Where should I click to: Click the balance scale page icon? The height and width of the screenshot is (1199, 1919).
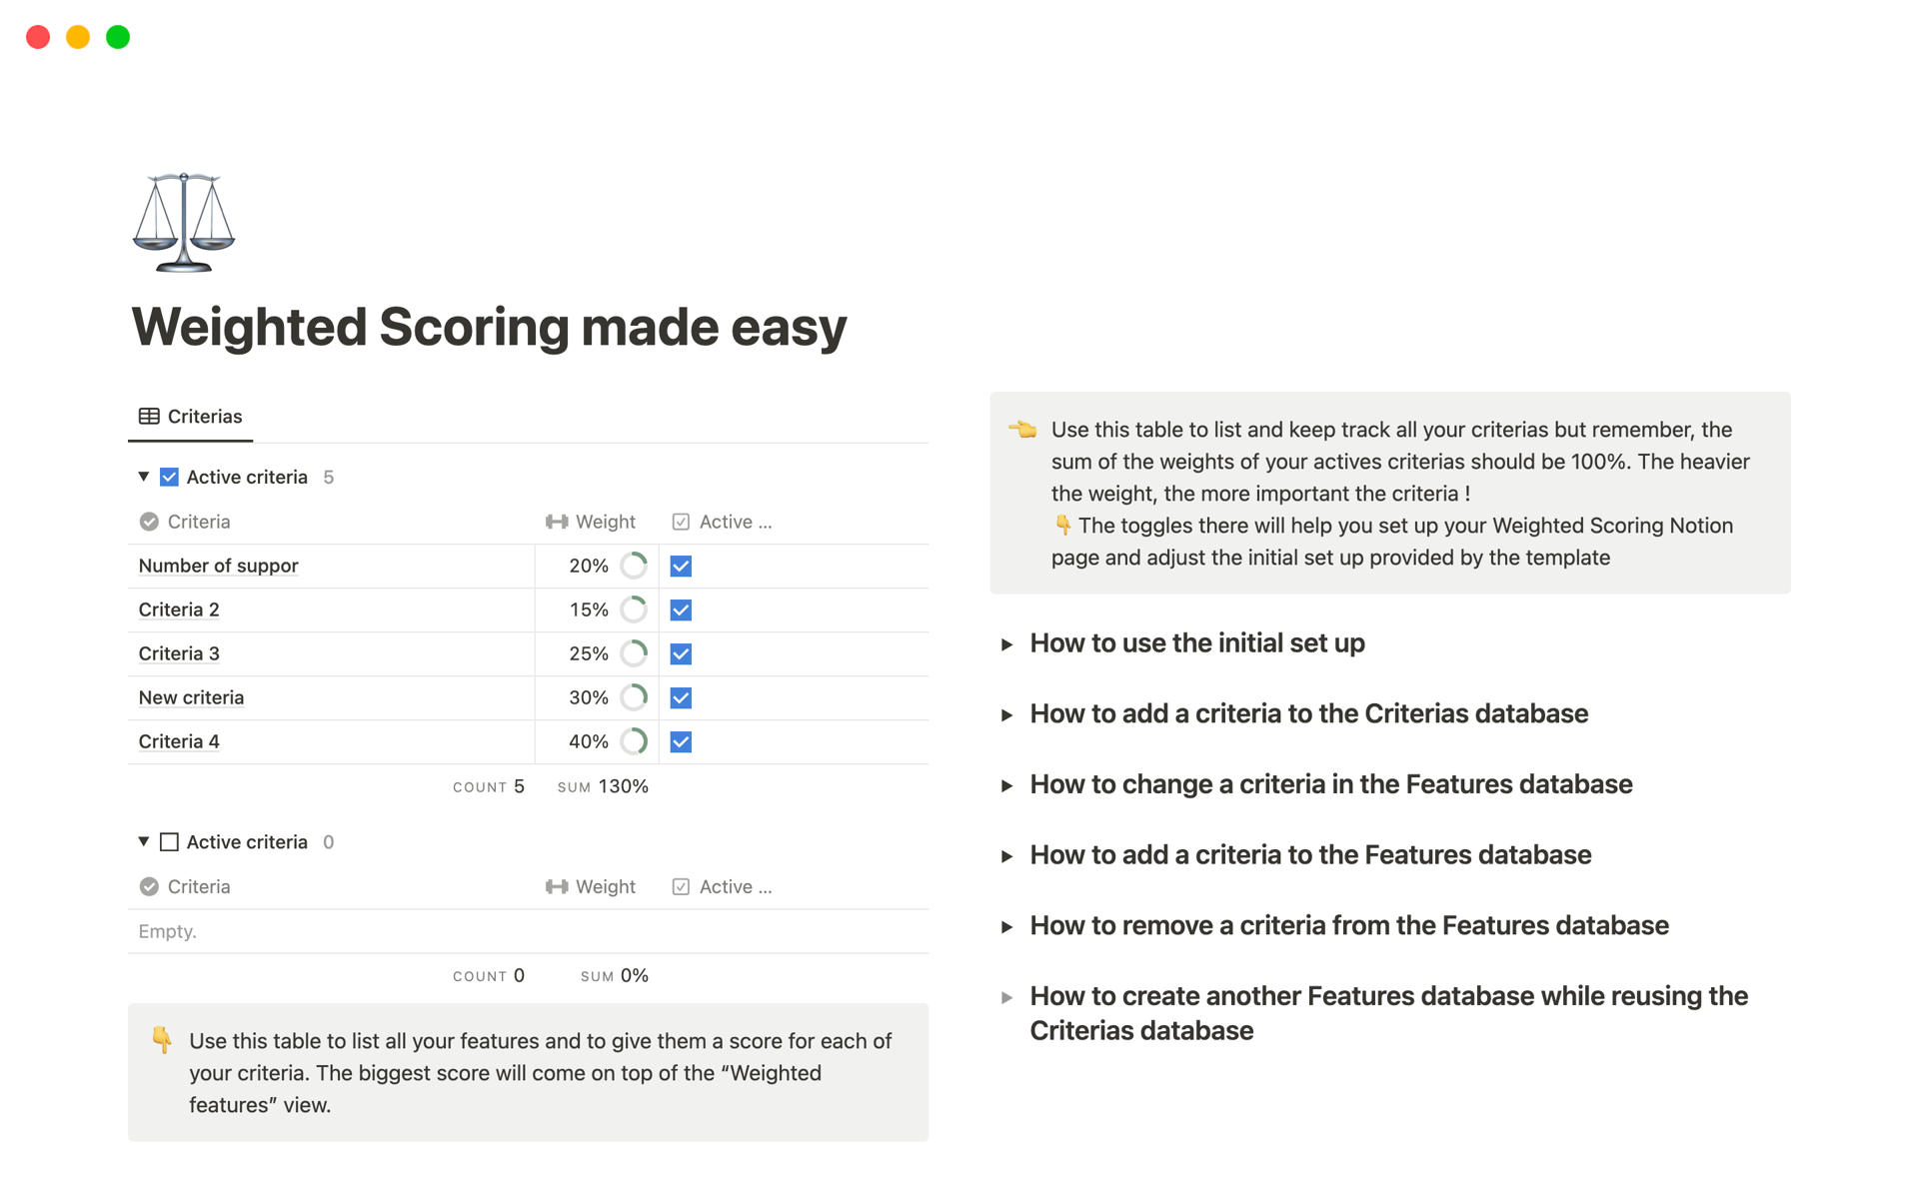point(184,222)
